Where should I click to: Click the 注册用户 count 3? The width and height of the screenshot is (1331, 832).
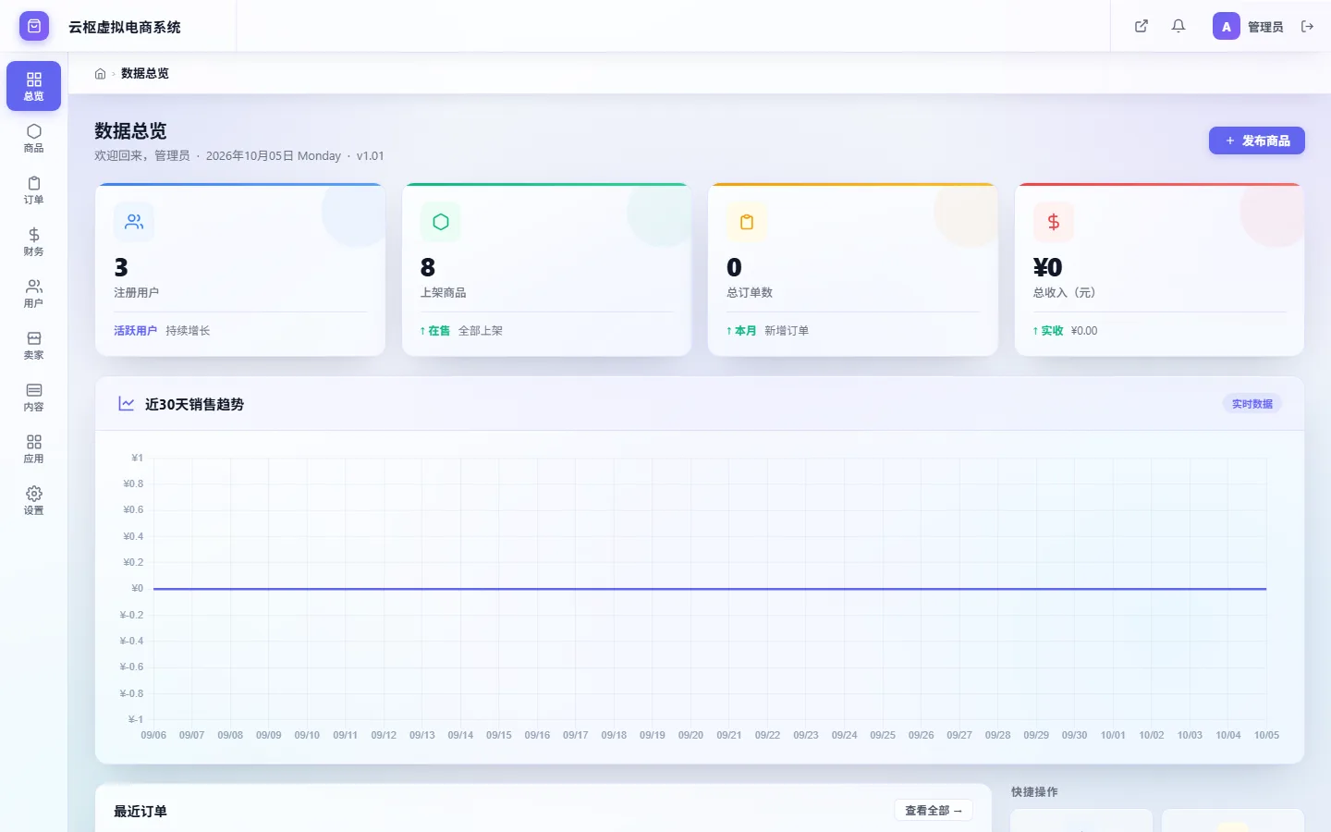coord(121,268)
